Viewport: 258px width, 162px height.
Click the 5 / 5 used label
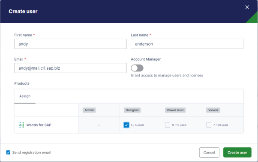[x=137, y=125]
